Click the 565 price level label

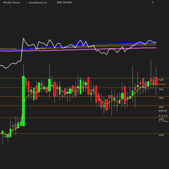(161, 98)
